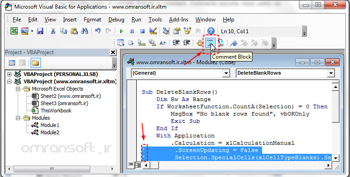Click the Complete Word icon
This screenshot has height=177, width=350.
click(x=163, y=43)
